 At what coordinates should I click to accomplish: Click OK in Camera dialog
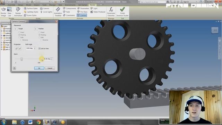pos(39,68)
